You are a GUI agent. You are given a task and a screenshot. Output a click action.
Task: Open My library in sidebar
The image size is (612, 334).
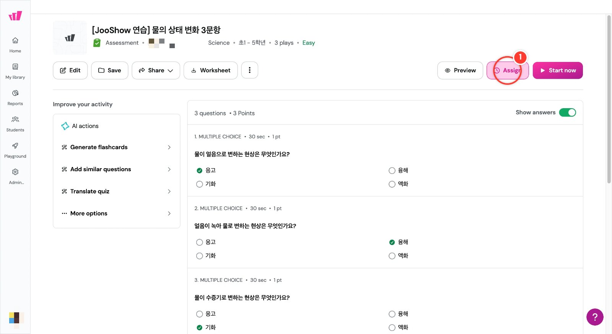pos(15,71)
